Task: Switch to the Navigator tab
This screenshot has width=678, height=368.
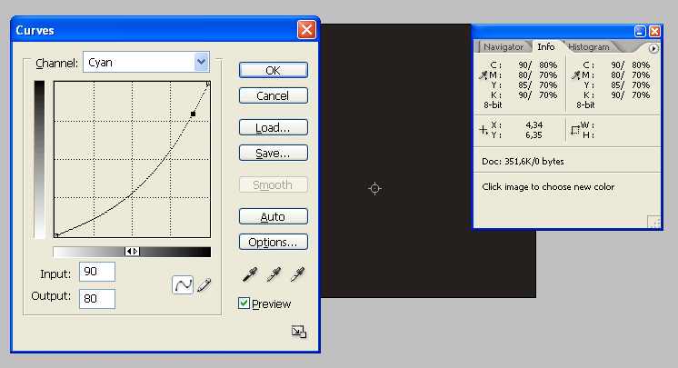Action: click(504, 46)
